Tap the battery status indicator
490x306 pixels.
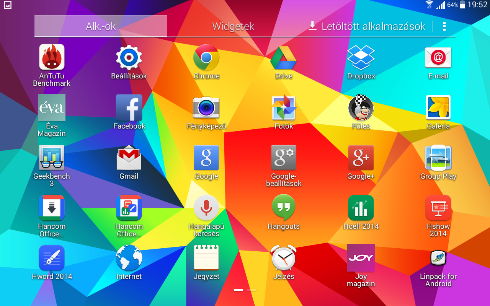coord(462,5)
